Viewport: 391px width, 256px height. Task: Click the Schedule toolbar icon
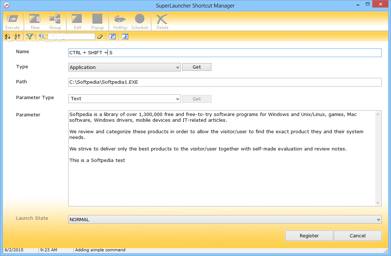coord(140,22)
